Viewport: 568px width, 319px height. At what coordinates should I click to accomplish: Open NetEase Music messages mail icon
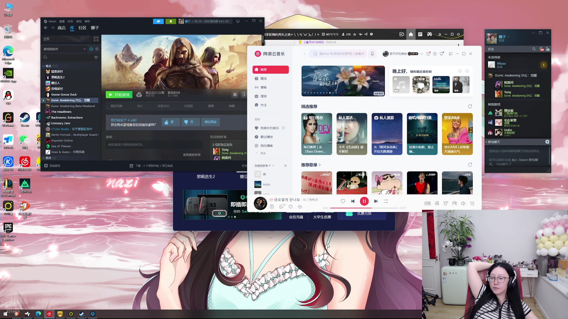[428, 54]
